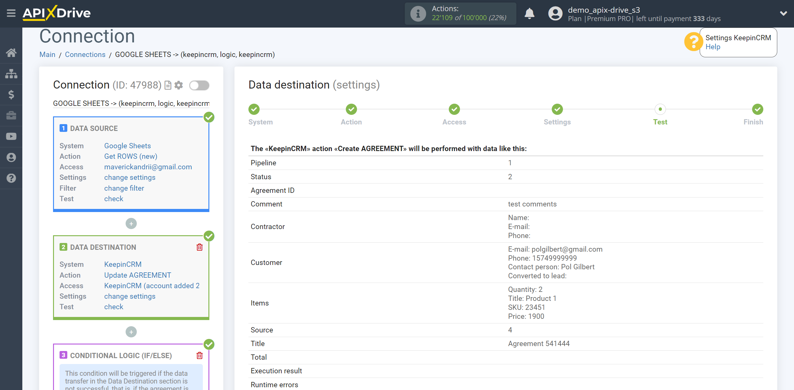Go to the System step
Image resolution: width=794 pixels, height=390 pixels.
[x=254, y=109]
